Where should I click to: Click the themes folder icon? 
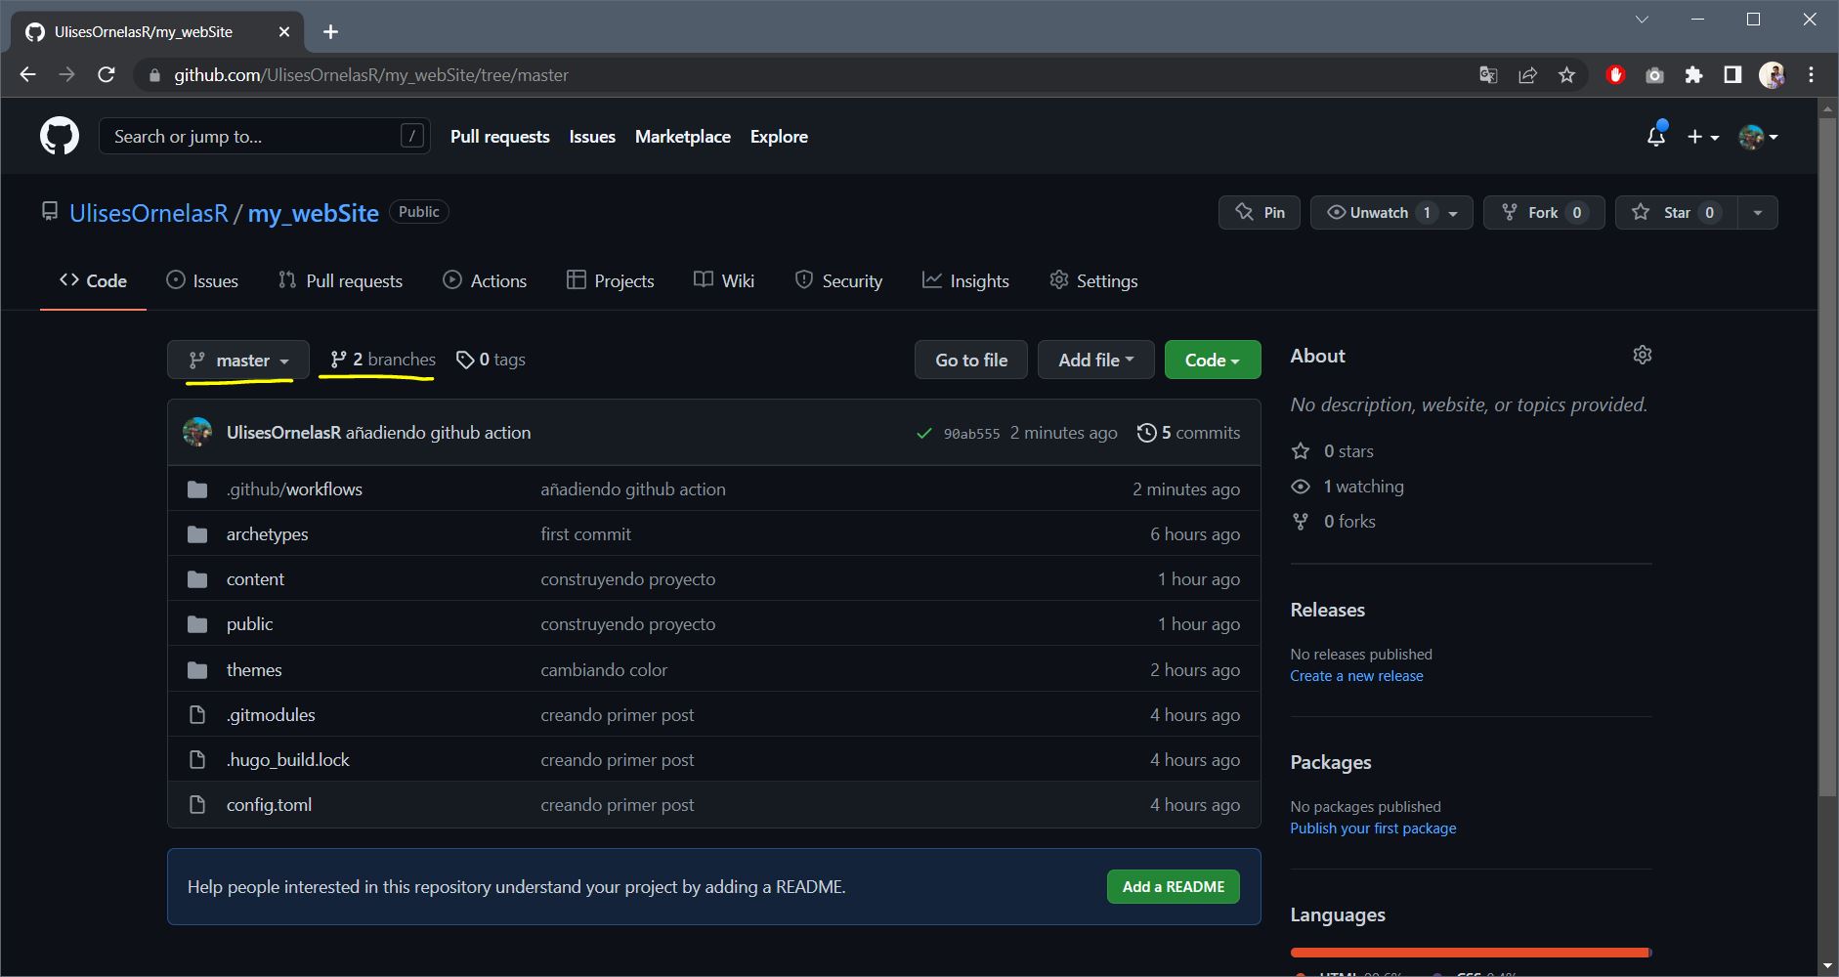[x=197, y=670]
